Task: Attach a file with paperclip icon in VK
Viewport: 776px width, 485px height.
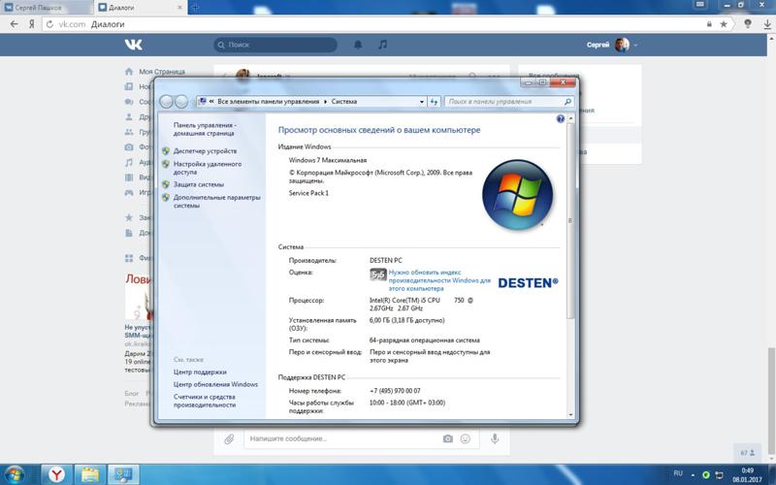Action: coord(229,438)
